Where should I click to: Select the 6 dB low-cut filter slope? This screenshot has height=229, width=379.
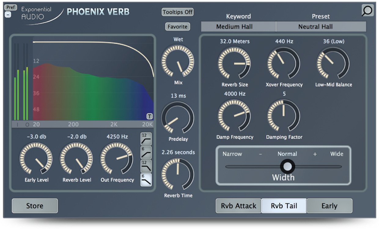tap(146, 152)
